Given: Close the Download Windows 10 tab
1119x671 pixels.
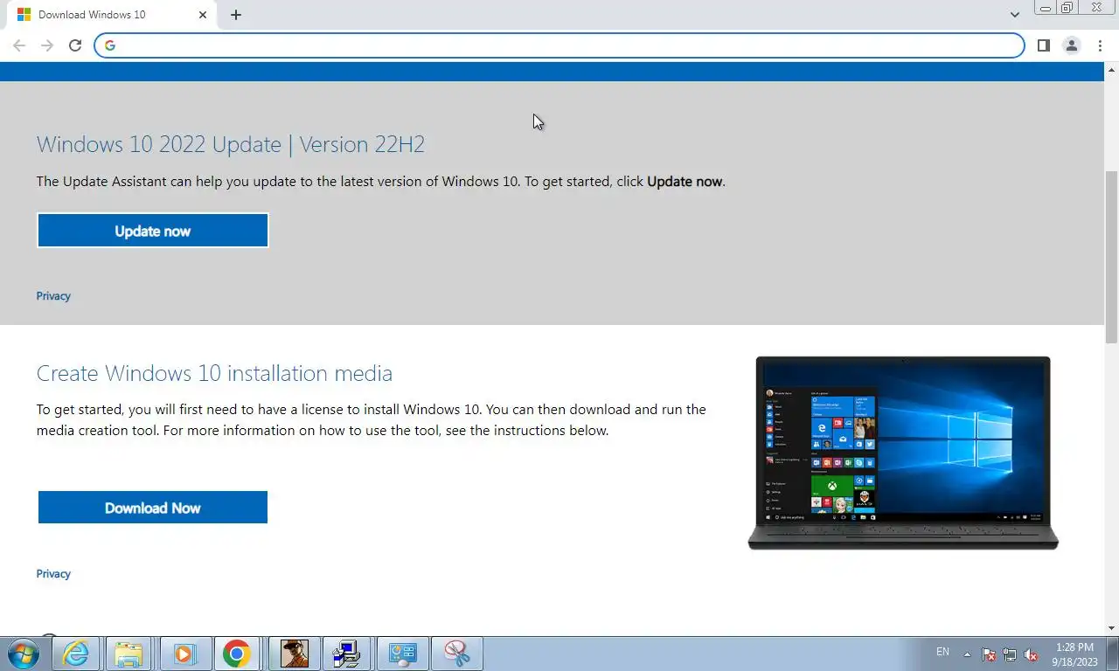Looking at the screenshot, I should [x=203, y=15].
